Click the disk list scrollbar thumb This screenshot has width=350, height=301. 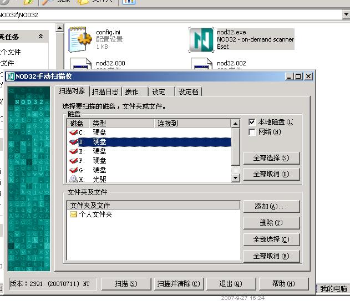click(x=236, y=146)
